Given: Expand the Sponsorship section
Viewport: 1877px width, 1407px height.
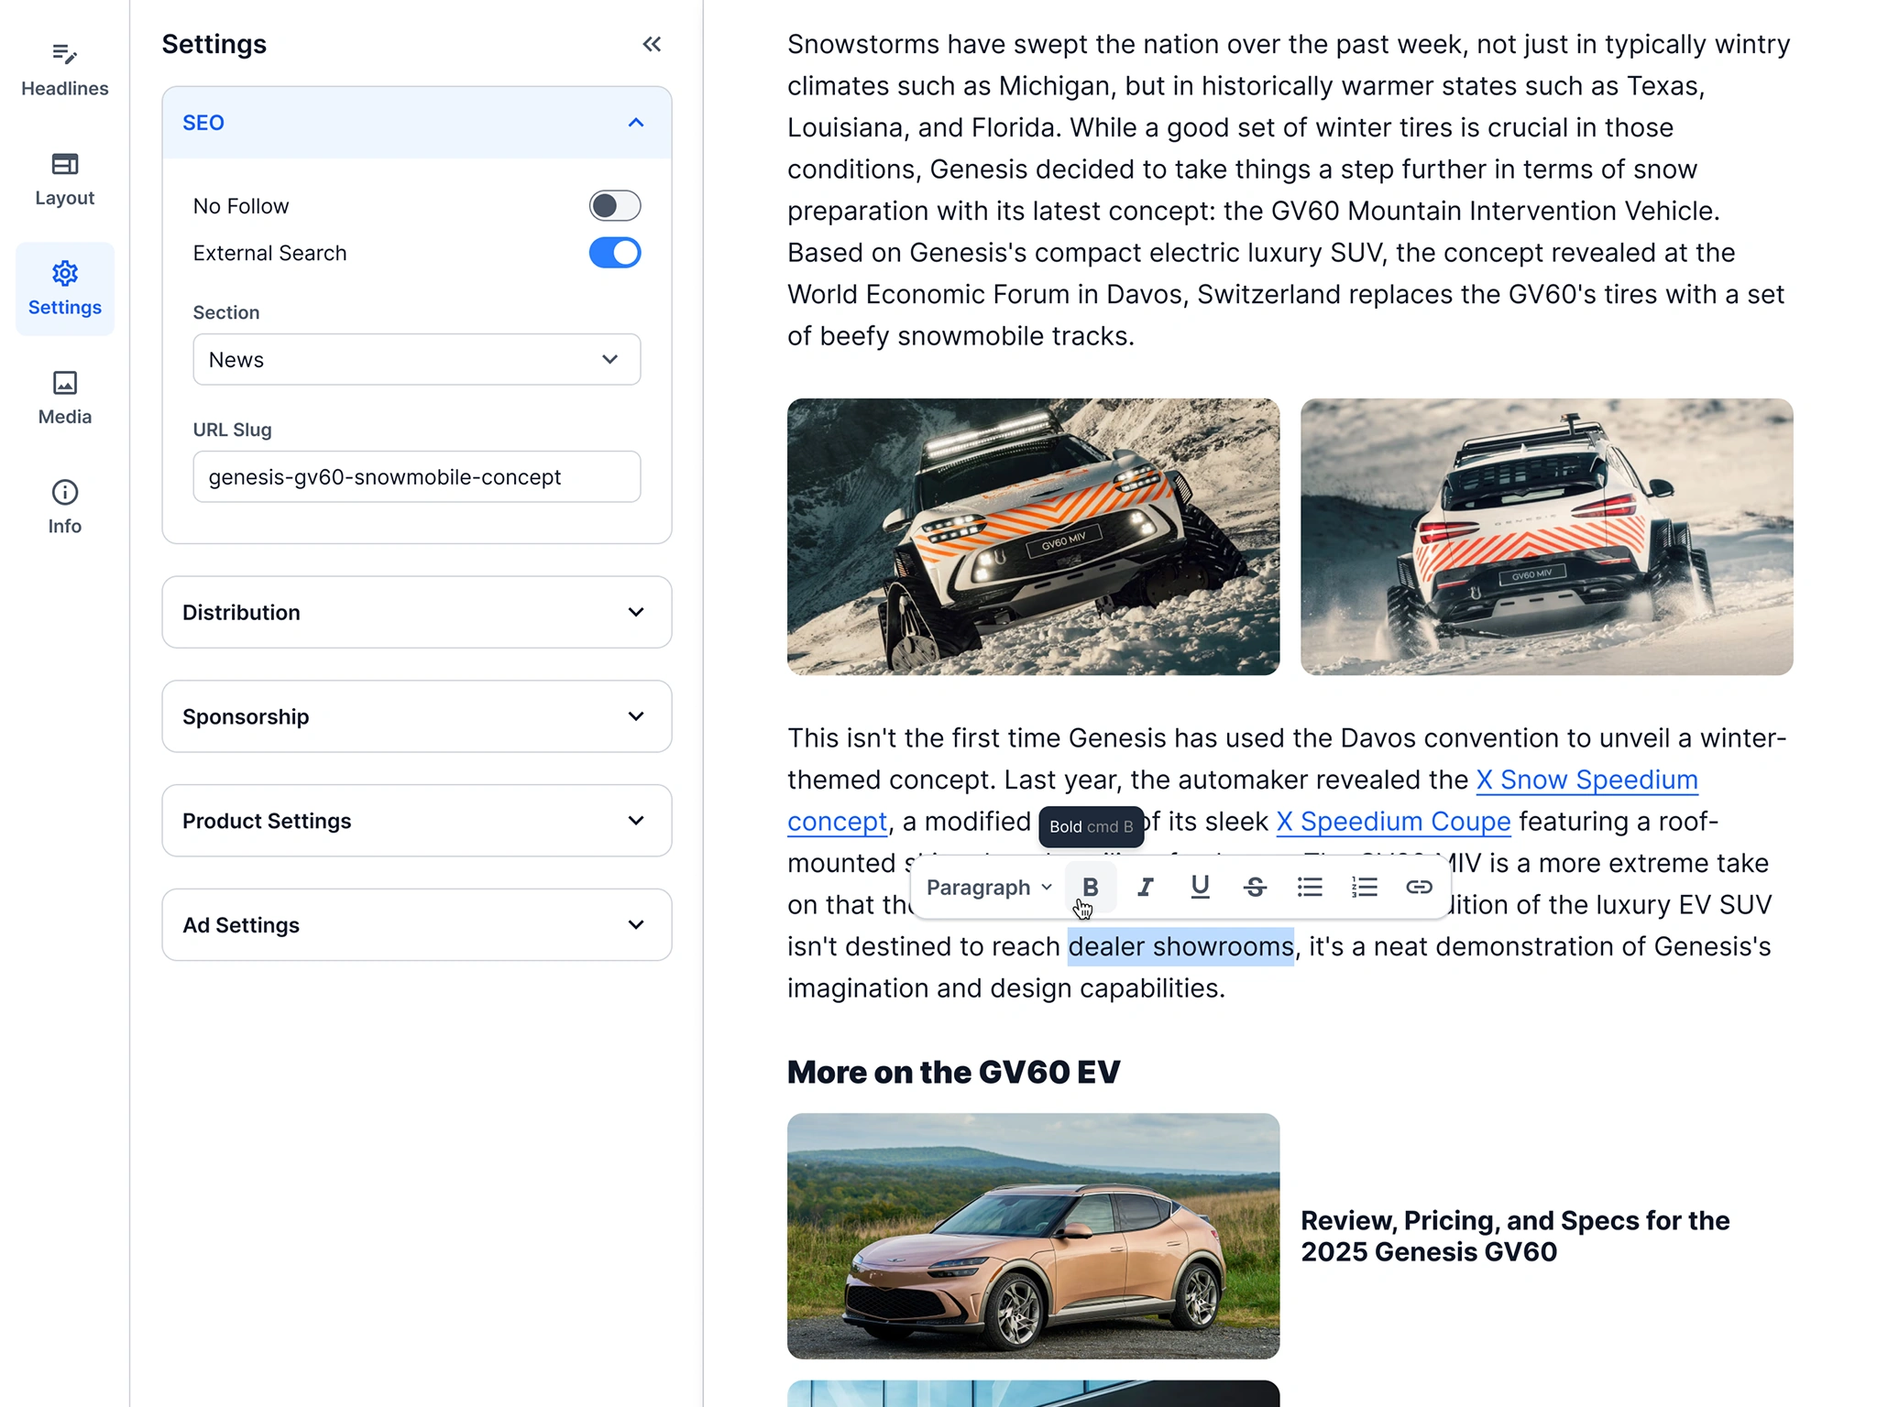Looking at the screenshot, I should 416,716.
